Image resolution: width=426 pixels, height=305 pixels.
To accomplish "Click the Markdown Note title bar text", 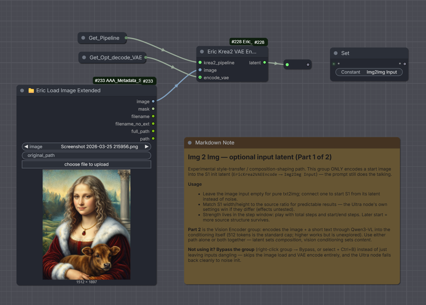I will (x=215, y=143).
